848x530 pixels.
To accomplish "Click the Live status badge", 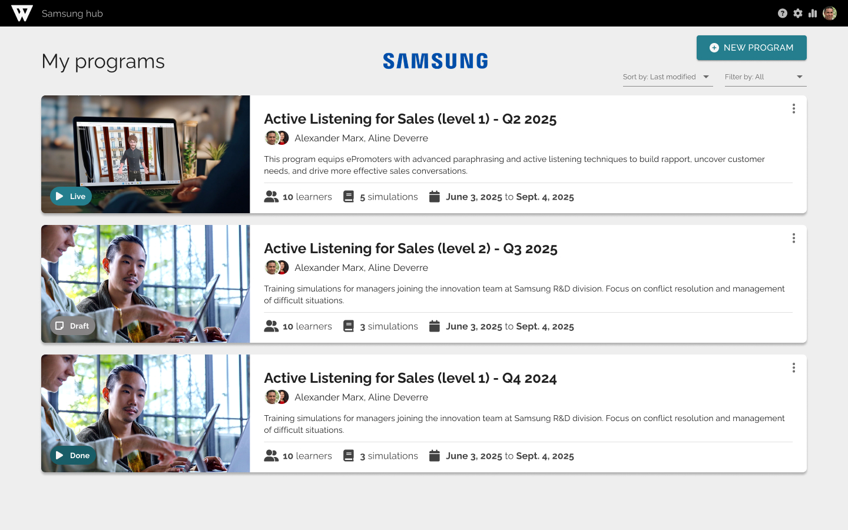I will tap(71, 196).
